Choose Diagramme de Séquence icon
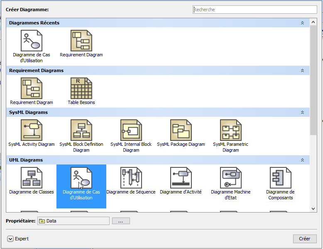 131,178
